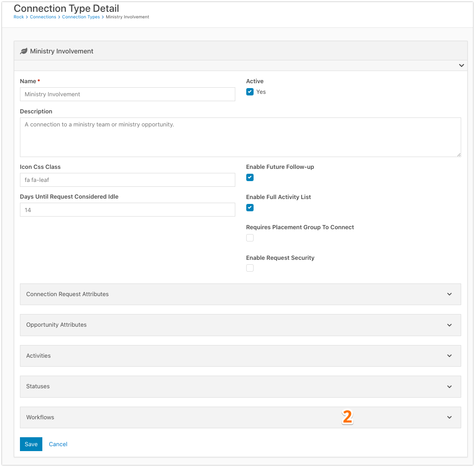Uncheck Enable Future Follow-up checkbox

(x=250, y=178)
